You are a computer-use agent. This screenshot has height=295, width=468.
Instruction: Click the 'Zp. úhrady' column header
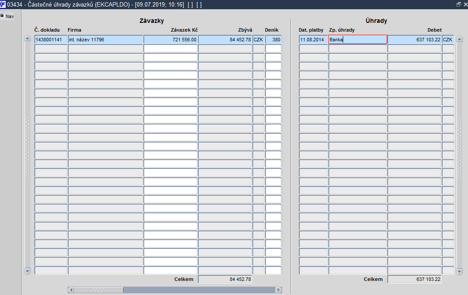point(342,30)
